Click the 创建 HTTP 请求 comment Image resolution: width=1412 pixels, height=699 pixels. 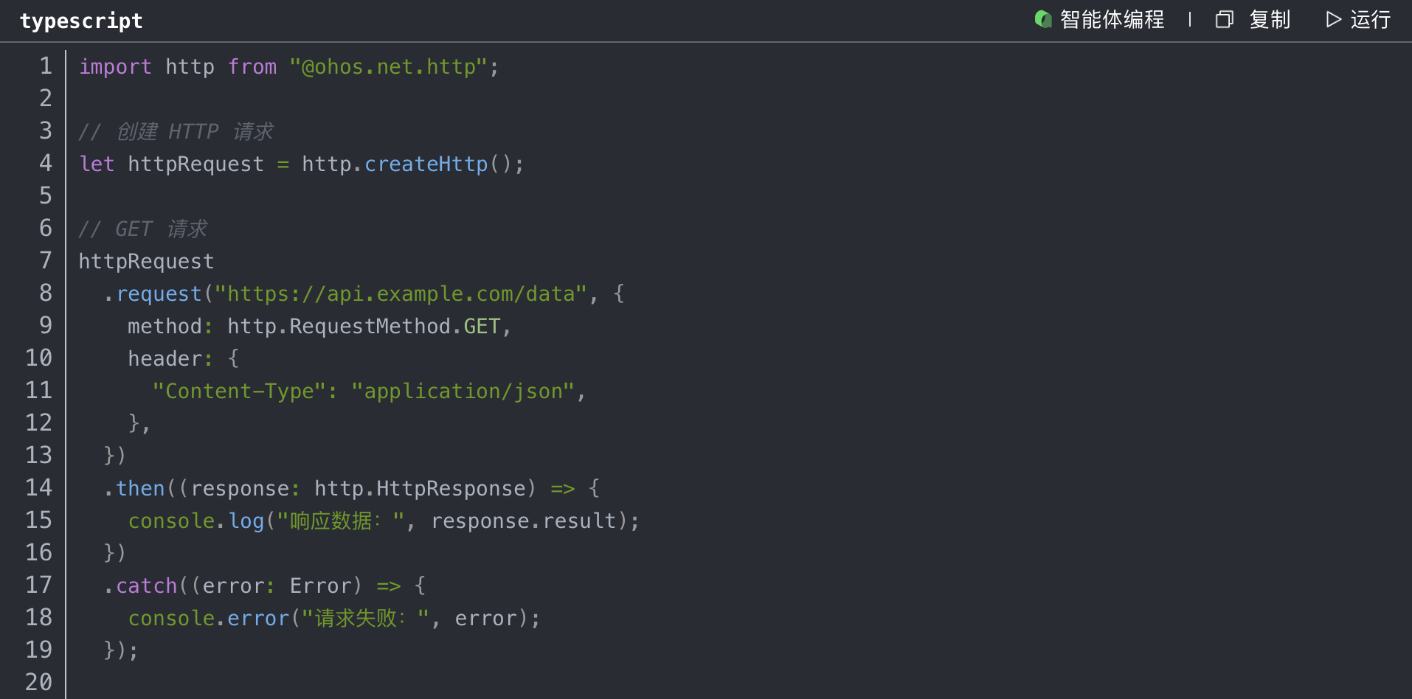(x=176, y=131)
